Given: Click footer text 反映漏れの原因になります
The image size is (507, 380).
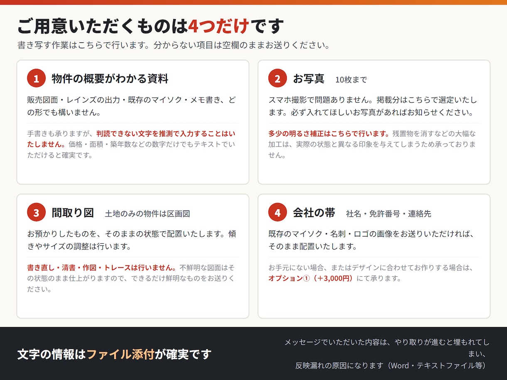Looking at the screenshot, I should 339,365.
